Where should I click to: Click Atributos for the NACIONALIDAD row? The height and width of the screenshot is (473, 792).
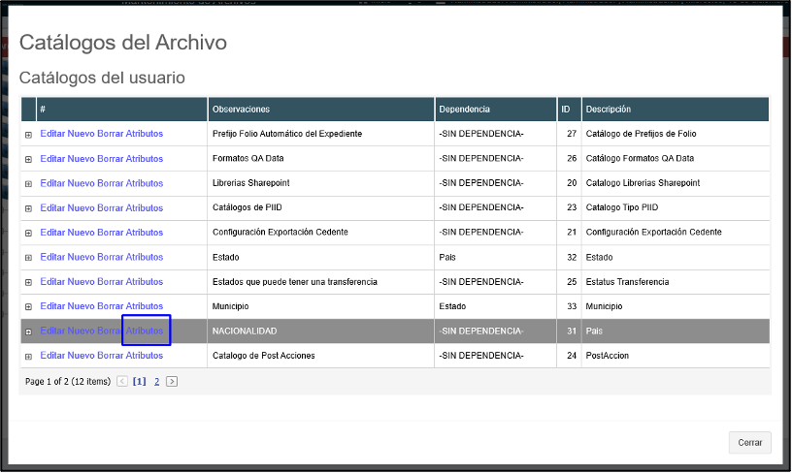[x=145, y=331]
